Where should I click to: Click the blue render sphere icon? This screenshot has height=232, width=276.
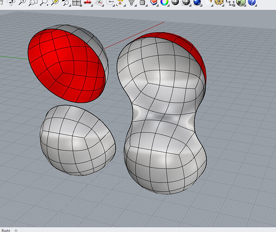(197, 2)
